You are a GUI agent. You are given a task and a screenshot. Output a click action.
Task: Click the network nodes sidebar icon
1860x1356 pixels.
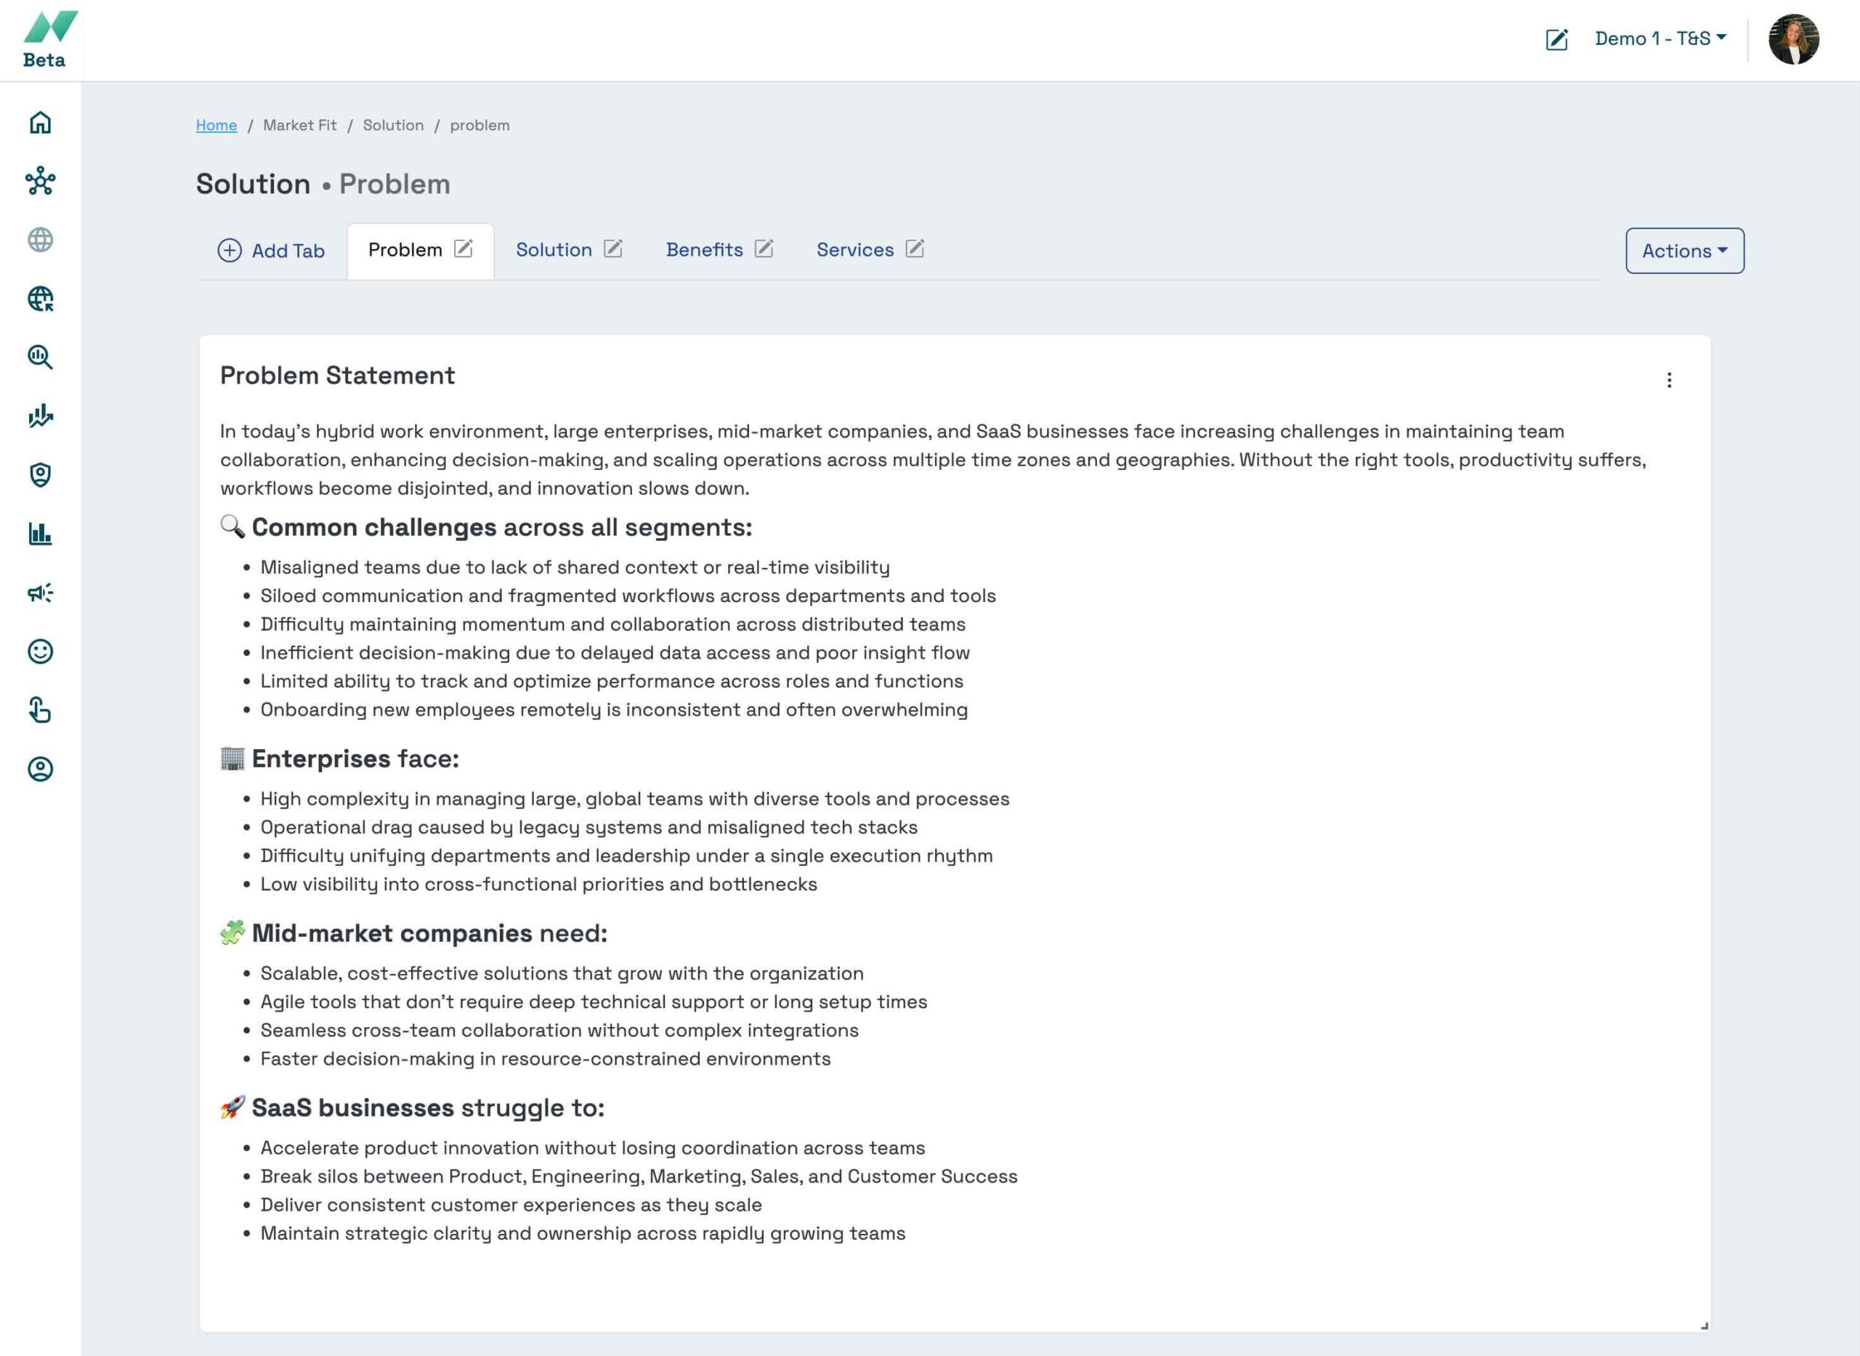click(40, 182)
